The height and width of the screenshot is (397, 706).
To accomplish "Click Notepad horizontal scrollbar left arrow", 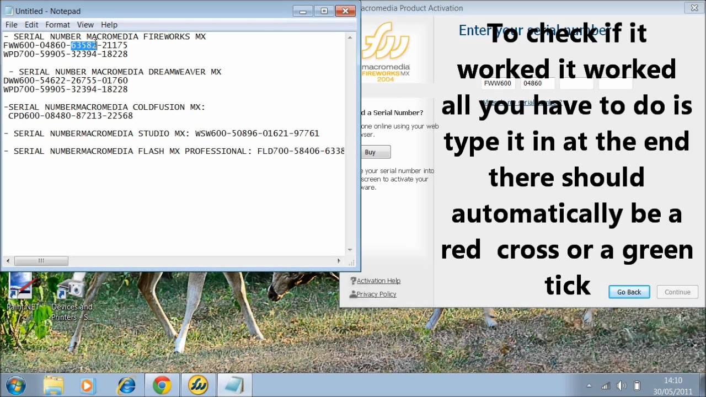I will pyautogui.click(x=8, y=261).
